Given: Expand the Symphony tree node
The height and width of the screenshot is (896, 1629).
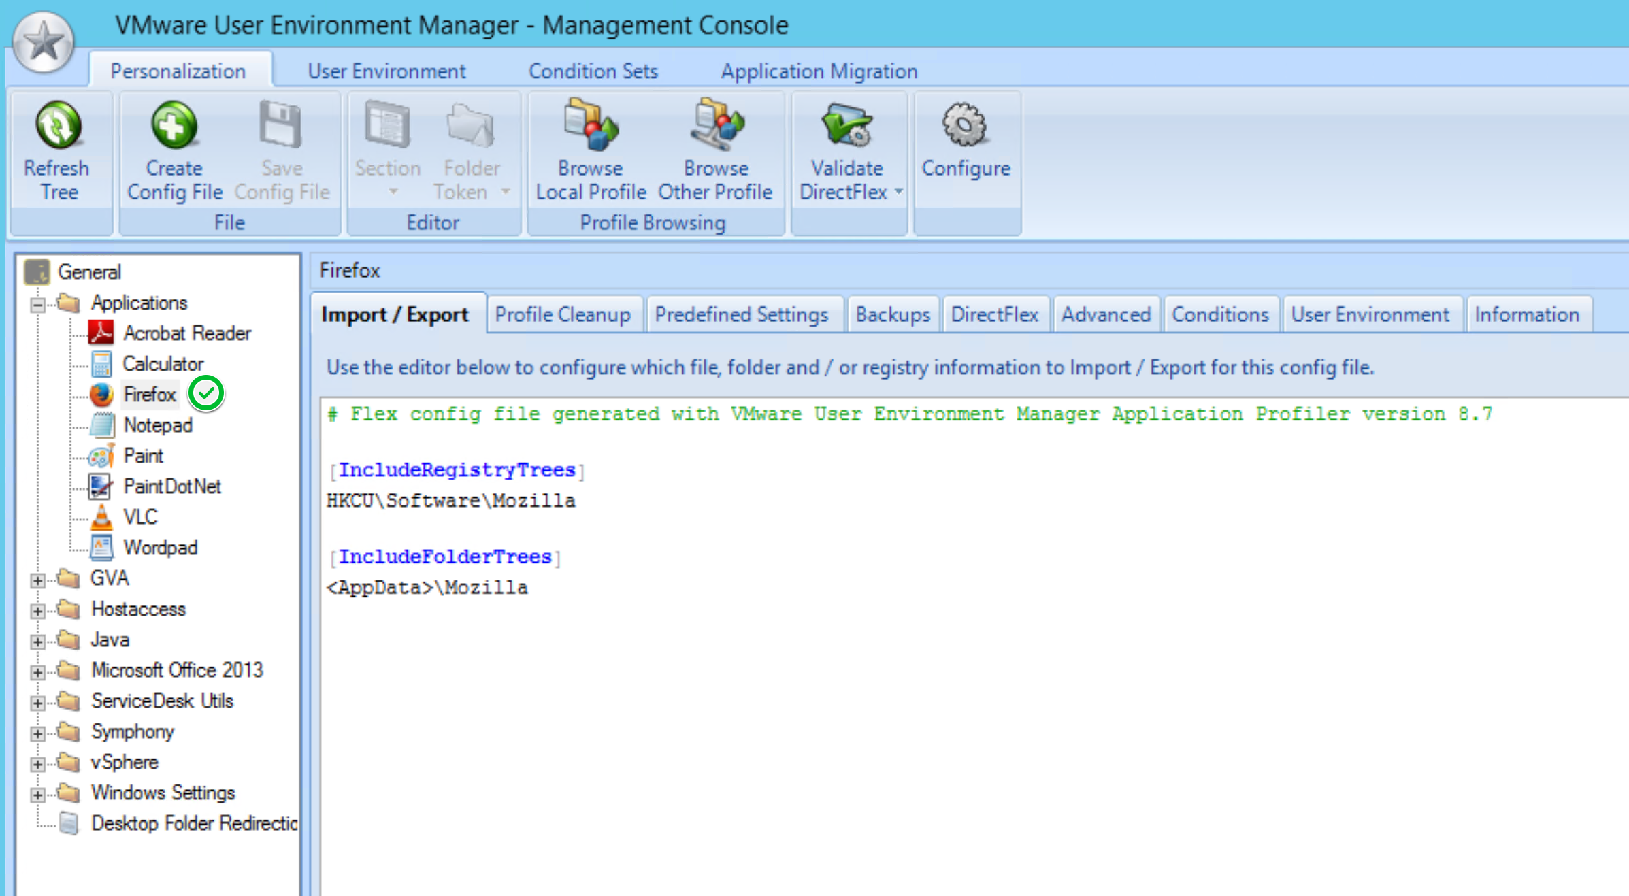Looking at the screenshot, I should coord(38,733).
